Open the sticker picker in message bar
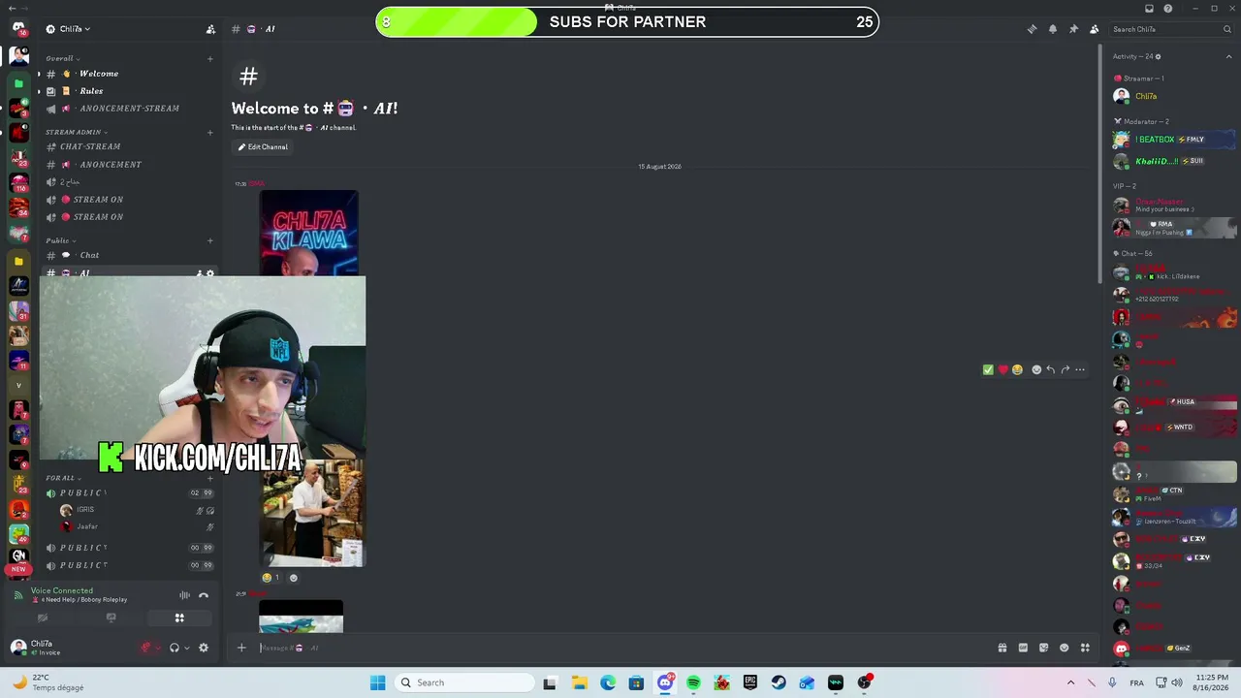This screenshot has height=698, width=1241. pos(1043,648)
